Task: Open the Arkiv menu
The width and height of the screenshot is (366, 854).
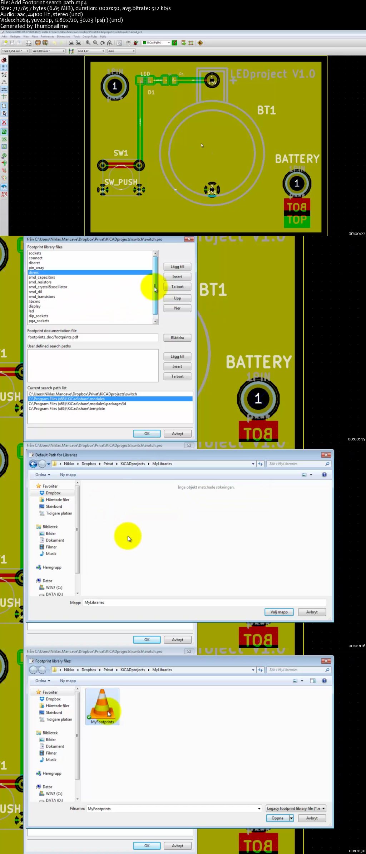Action: point(4,36)
